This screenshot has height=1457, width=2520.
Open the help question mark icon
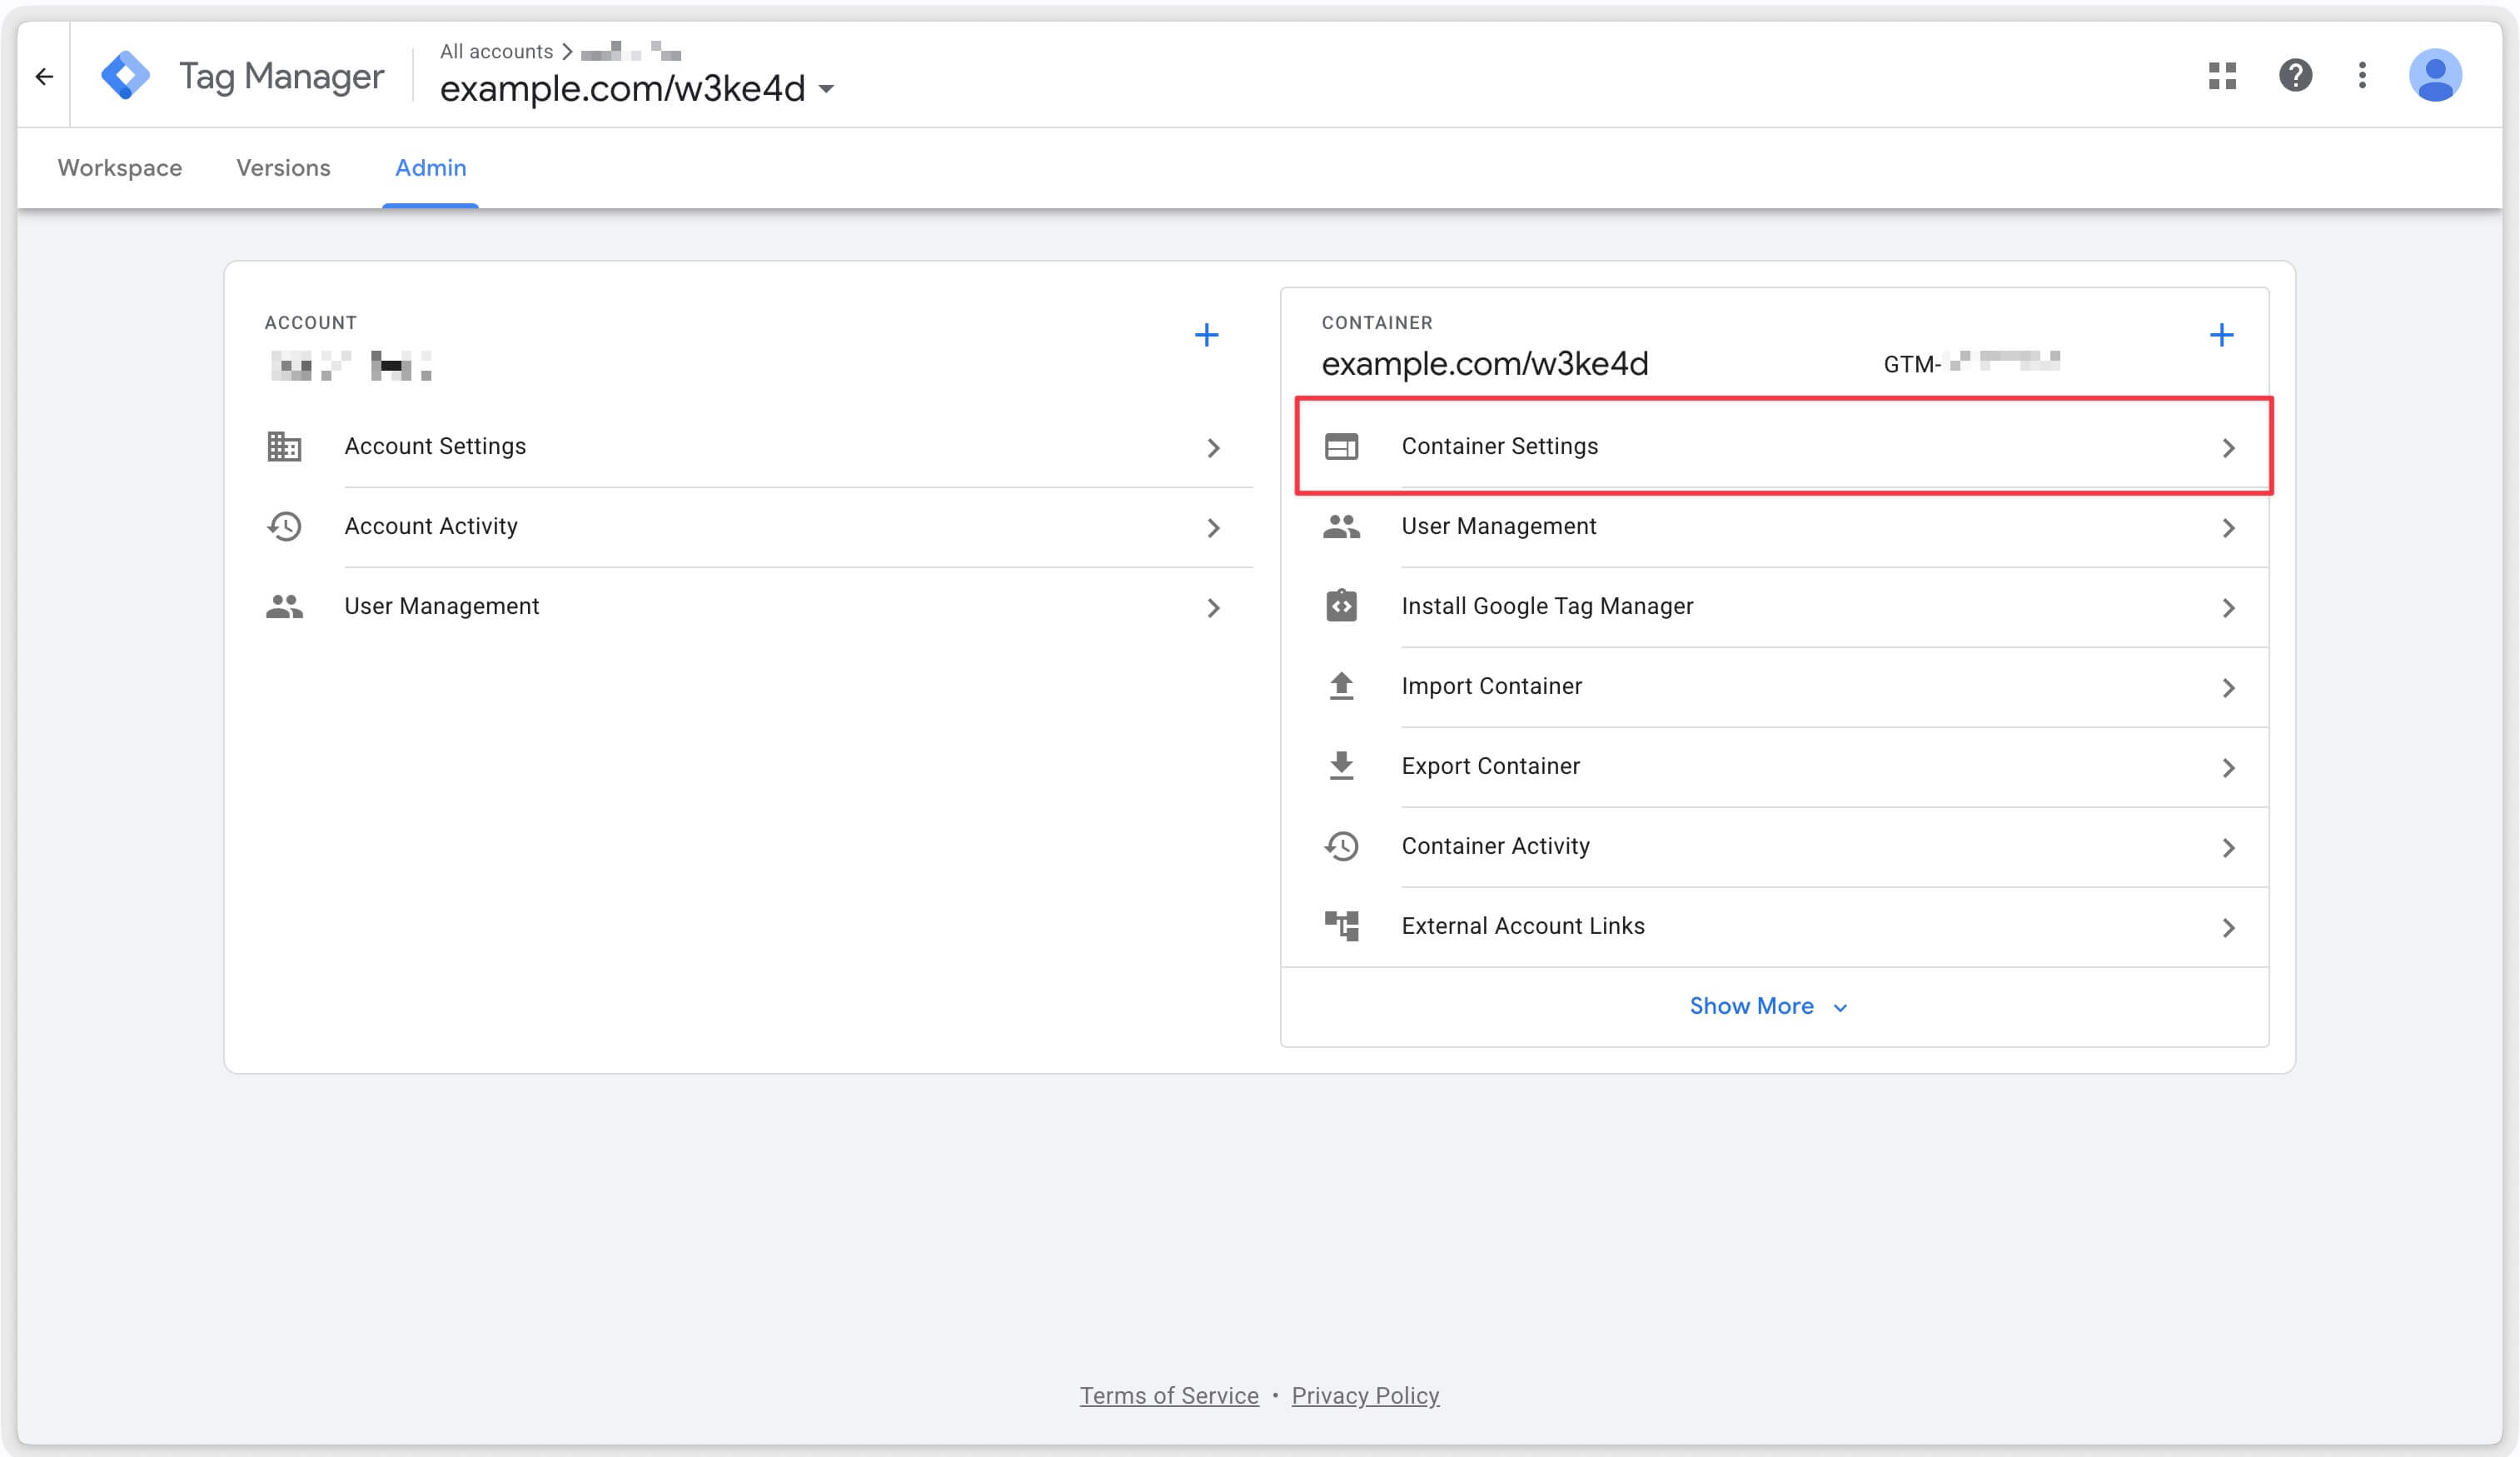2295,76
